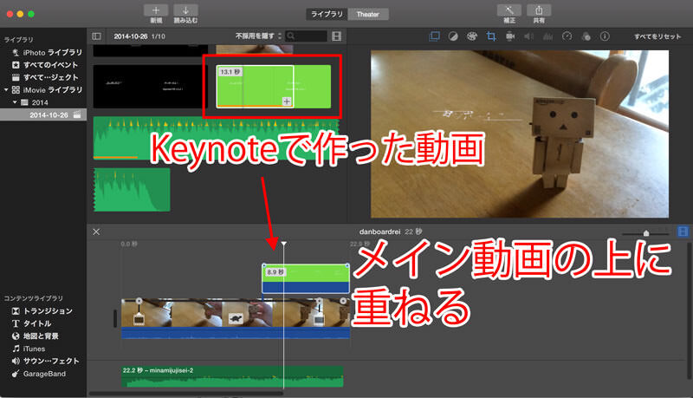The image size is (693, 398).
Task: Open the 不採用を隠す filter dropdown
Action: [258, 36]
